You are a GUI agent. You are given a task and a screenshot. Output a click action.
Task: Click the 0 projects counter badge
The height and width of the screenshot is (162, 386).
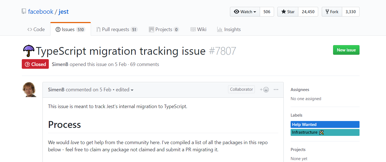click(176, 30)
